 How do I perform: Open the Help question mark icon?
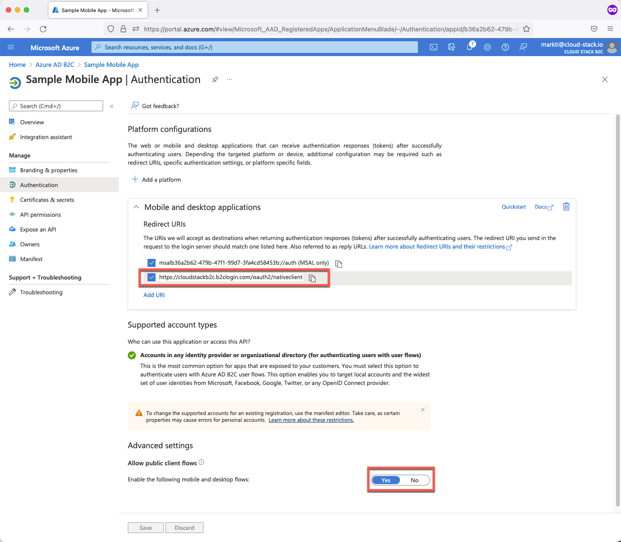click(x=505, y=47)
